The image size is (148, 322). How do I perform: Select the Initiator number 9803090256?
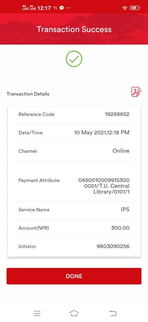tap(113, 246)
